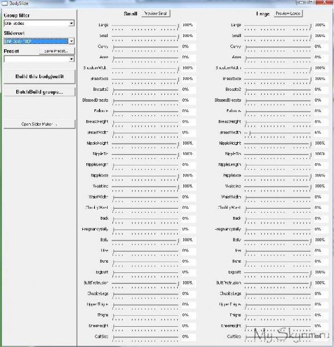Click Small column KneeHeight slider track
Viewport: 334px width, 347px height.
145,326
